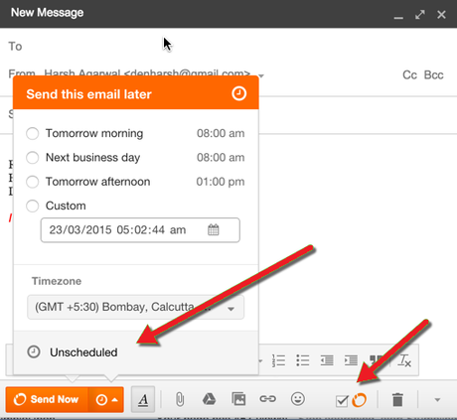Click the 08:00 am time for Tomorrow morning
This screenshot has width=457, height=420.
click(221, 133)
